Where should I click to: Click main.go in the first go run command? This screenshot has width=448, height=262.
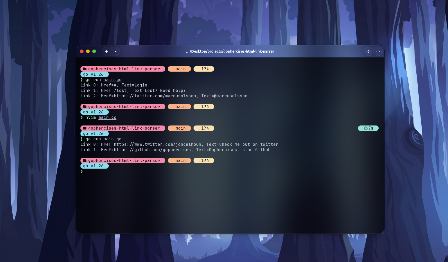[x=113, y=80]
